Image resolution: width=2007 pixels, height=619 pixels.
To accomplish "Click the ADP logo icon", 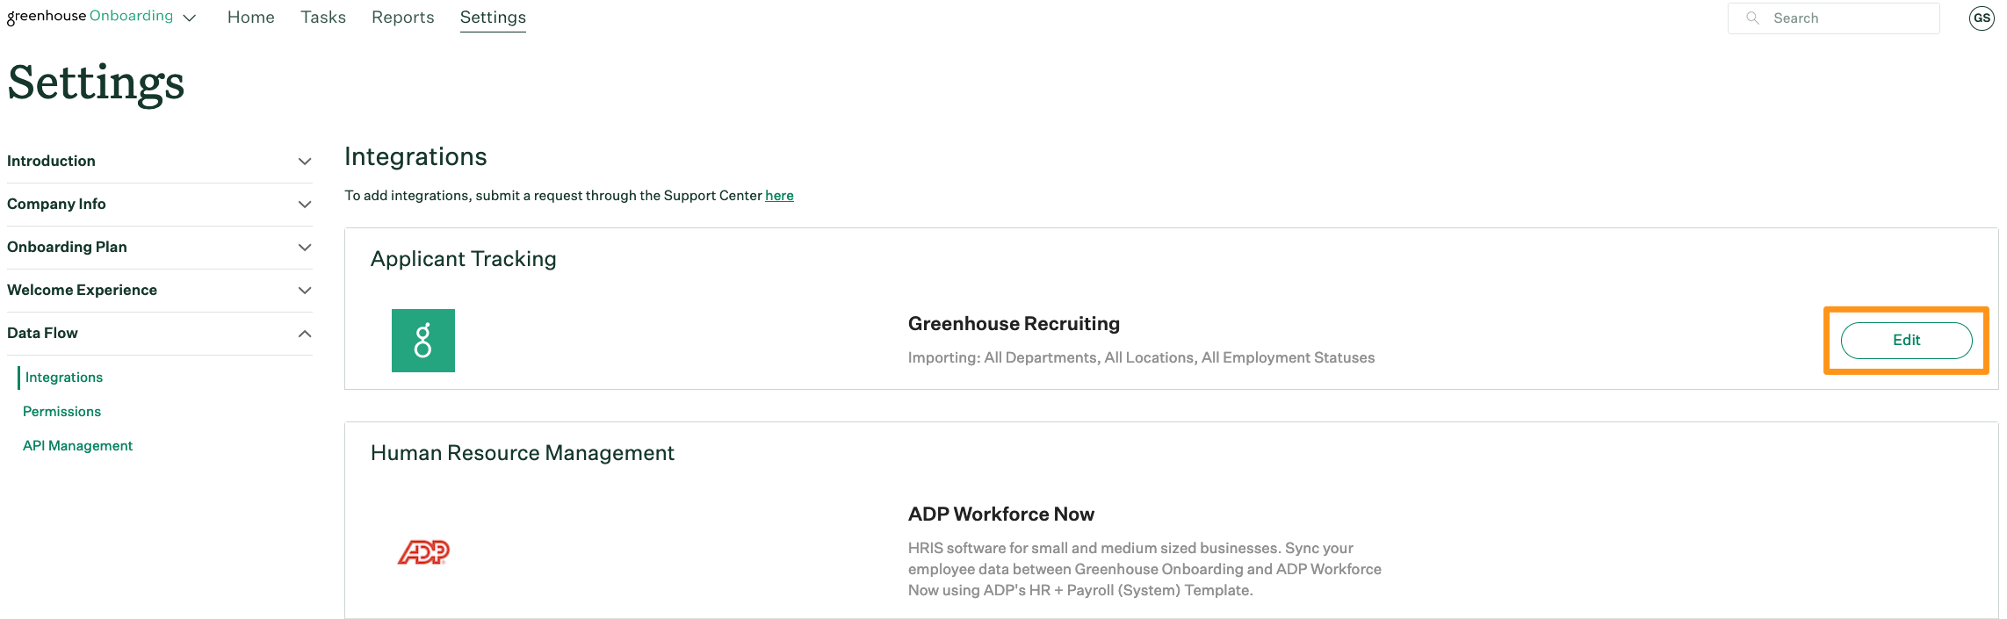I will point(423,552).
